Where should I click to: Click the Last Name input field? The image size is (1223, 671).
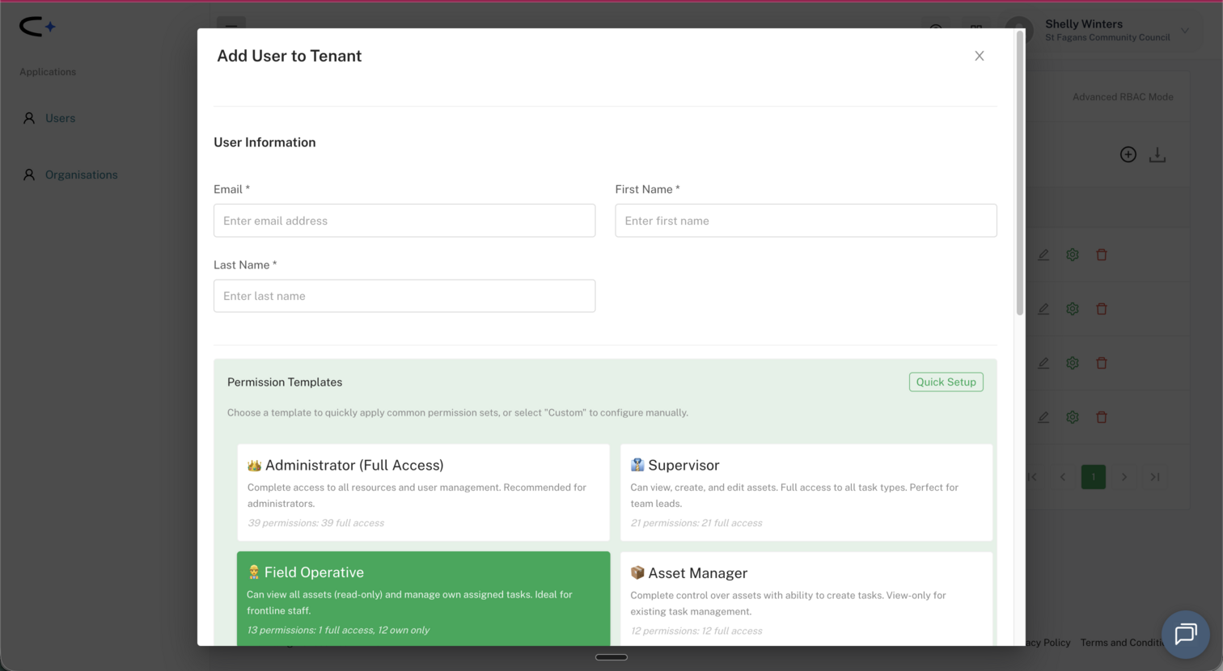pyautogui.click(x=404, y=296)
